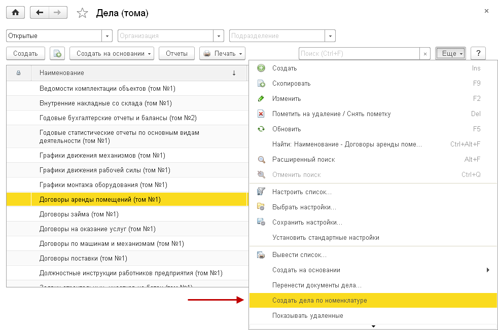Click the Обновить refresh arrows icon
498x330 pixels.
[x=261, y=129]
